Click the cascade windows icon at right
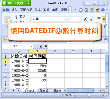This screenshot has width=110, height=99. pyautogui.click(x=105, y=40)
